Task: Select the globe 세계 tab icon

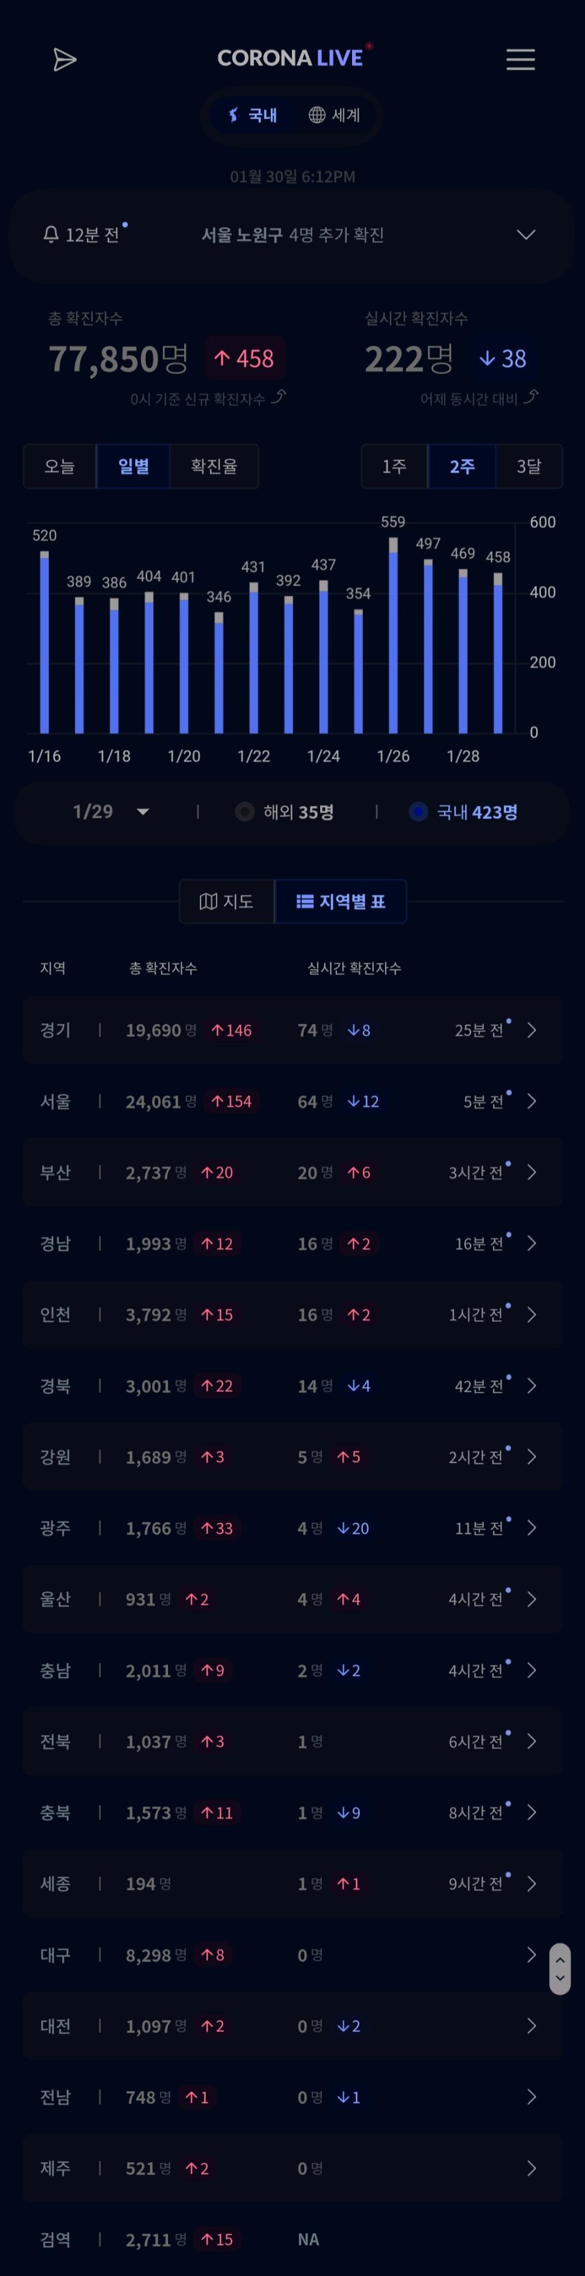Action: 317,115
